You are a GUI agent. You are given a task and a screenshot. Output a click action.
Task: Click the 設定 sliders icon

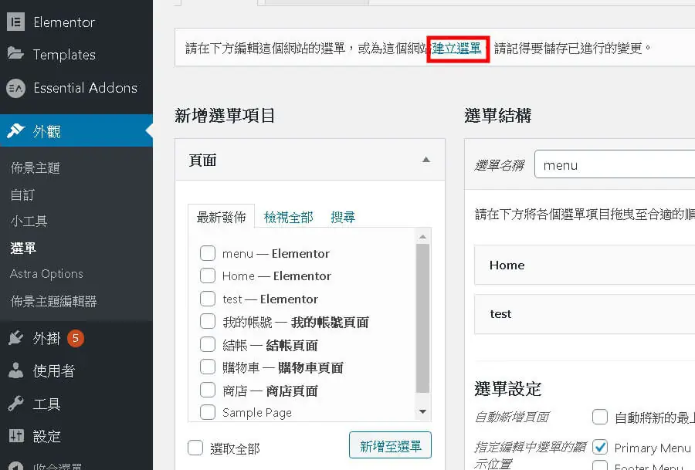[x=16, y=436]
